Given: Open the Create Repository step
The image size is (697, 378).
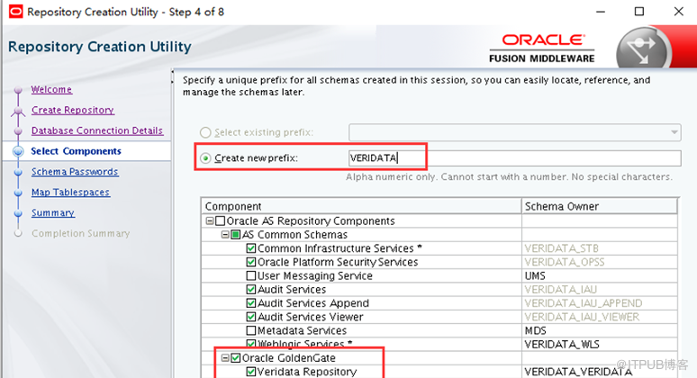Looking at the screenshot, I should [x=73, y=110].
